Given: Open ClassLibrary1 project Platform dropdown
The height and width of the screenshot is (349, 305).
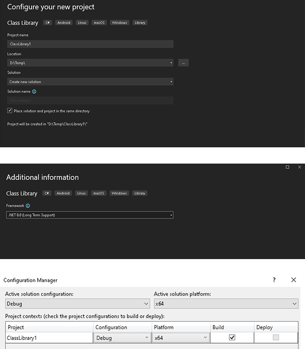Looking at the screenshot, I should (205, 338).
